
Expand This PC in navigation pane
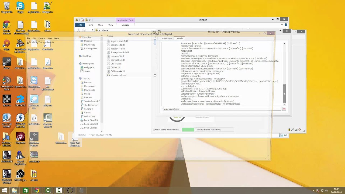80,79
